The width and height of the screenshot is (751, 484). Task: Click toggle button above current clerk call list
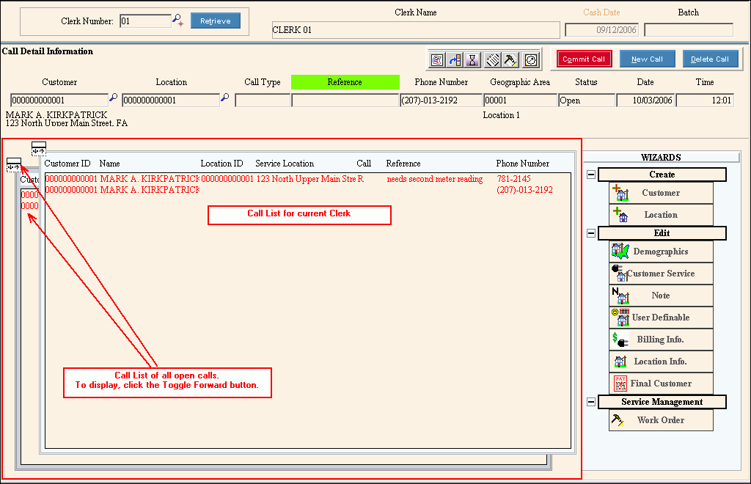[x=39, y=147]
